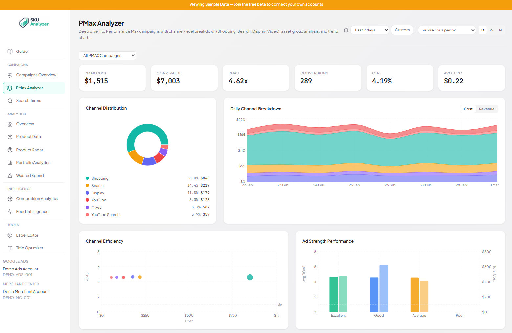Select the Campaigns Overview icon

[10, 75]
